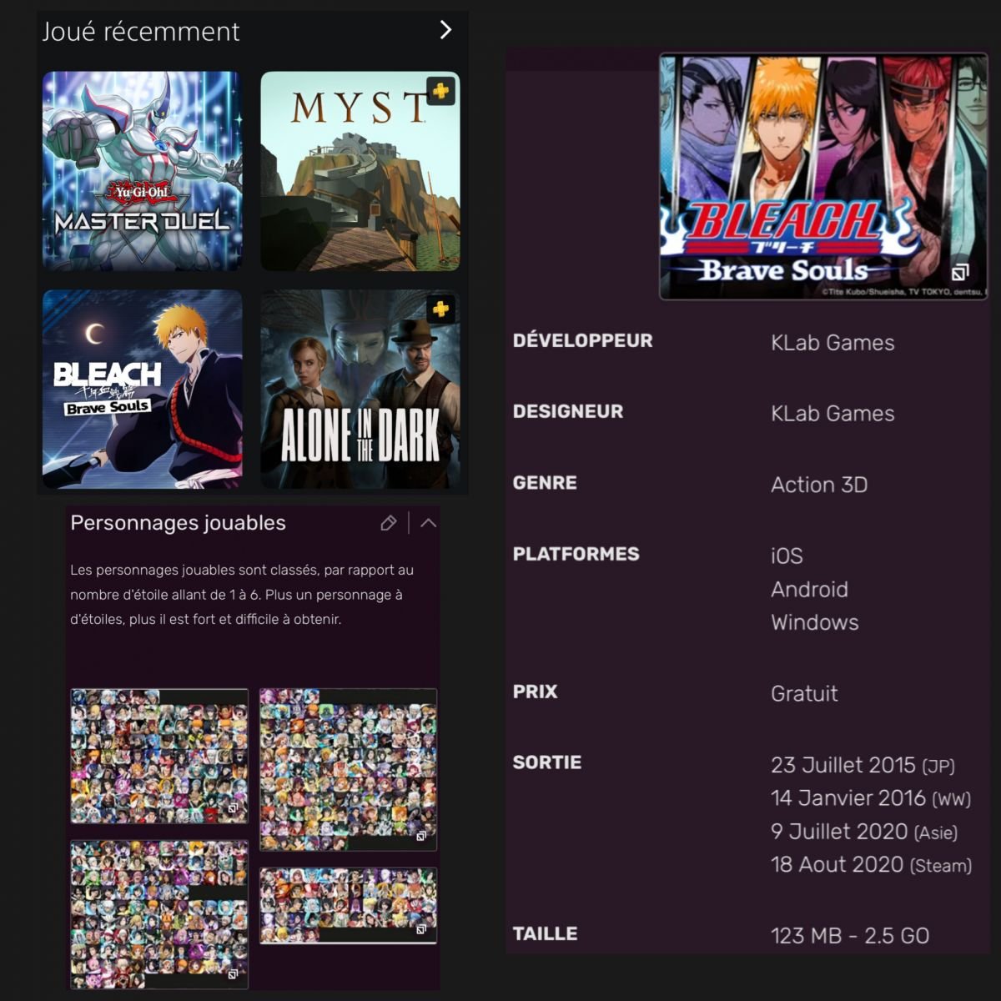Open Yu-Gi-Oh! Master Duel game tile
This screenshot has height=1001, width=1001.
143,171
